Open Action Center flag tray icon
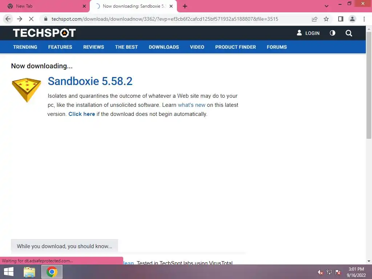 pos(338,272)
